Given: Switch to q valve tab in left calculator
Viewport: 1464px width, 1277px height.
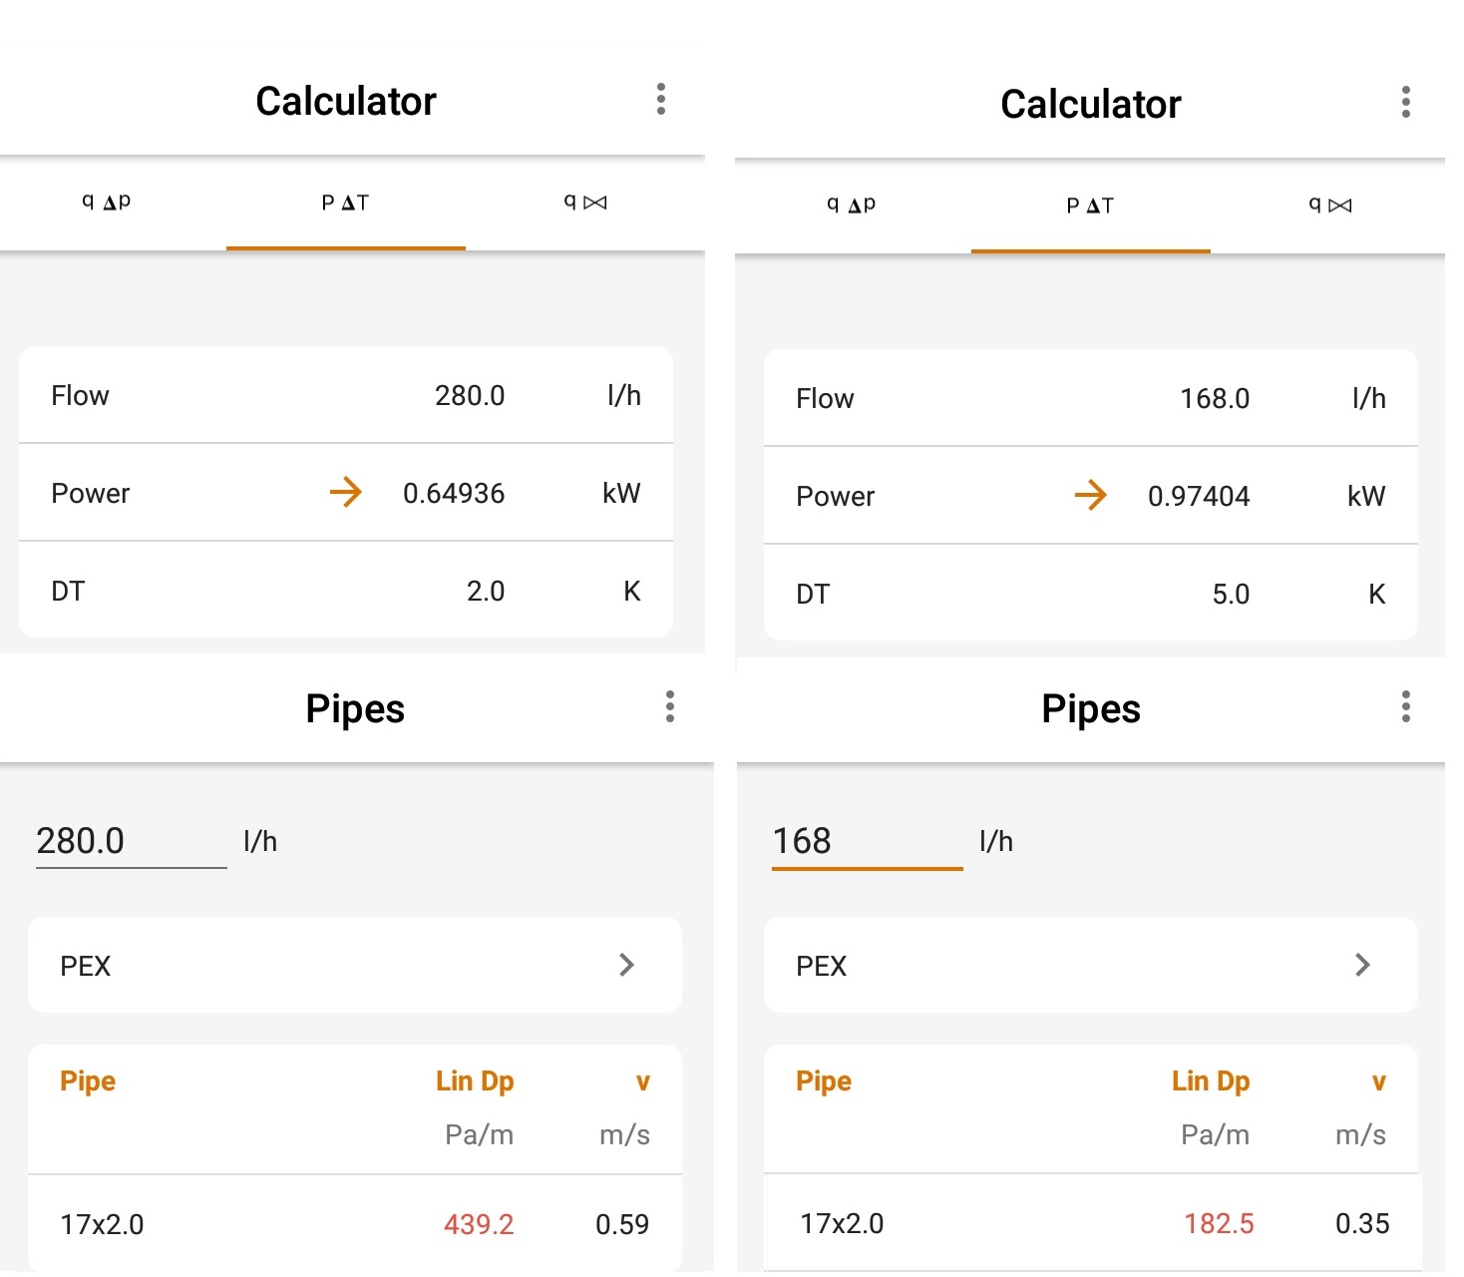Looking at the screenshot, I should [585, 203].
